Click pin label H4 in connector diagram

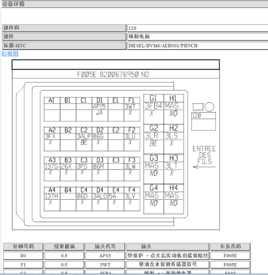[x=174, y=188]
